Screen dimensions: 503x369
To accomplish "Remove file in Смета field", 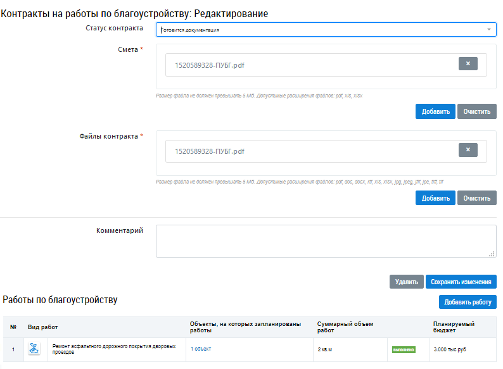I will [468, 63].
